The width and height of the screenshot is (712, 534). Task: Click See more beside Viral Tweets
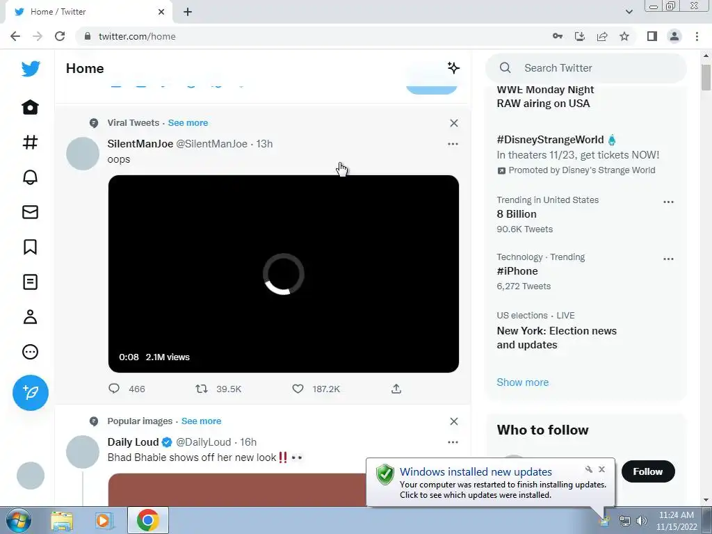(188, 122)
